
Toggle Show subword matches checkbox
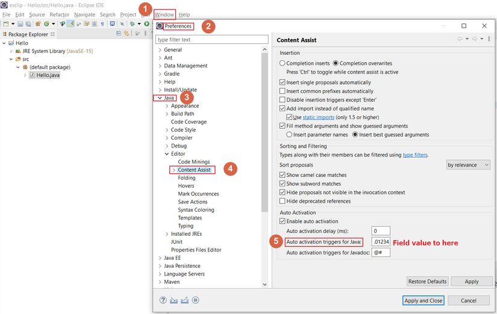[283, 183]
